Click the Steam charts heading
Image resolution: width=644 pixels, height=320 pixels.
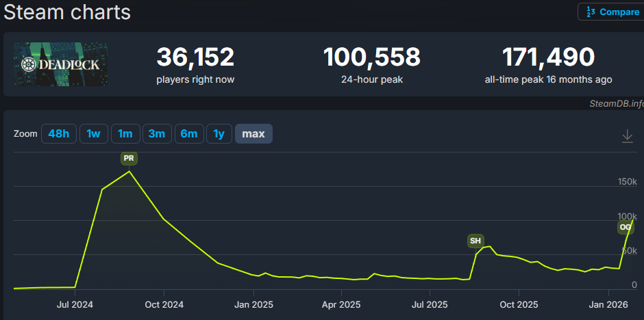[67, 12]
